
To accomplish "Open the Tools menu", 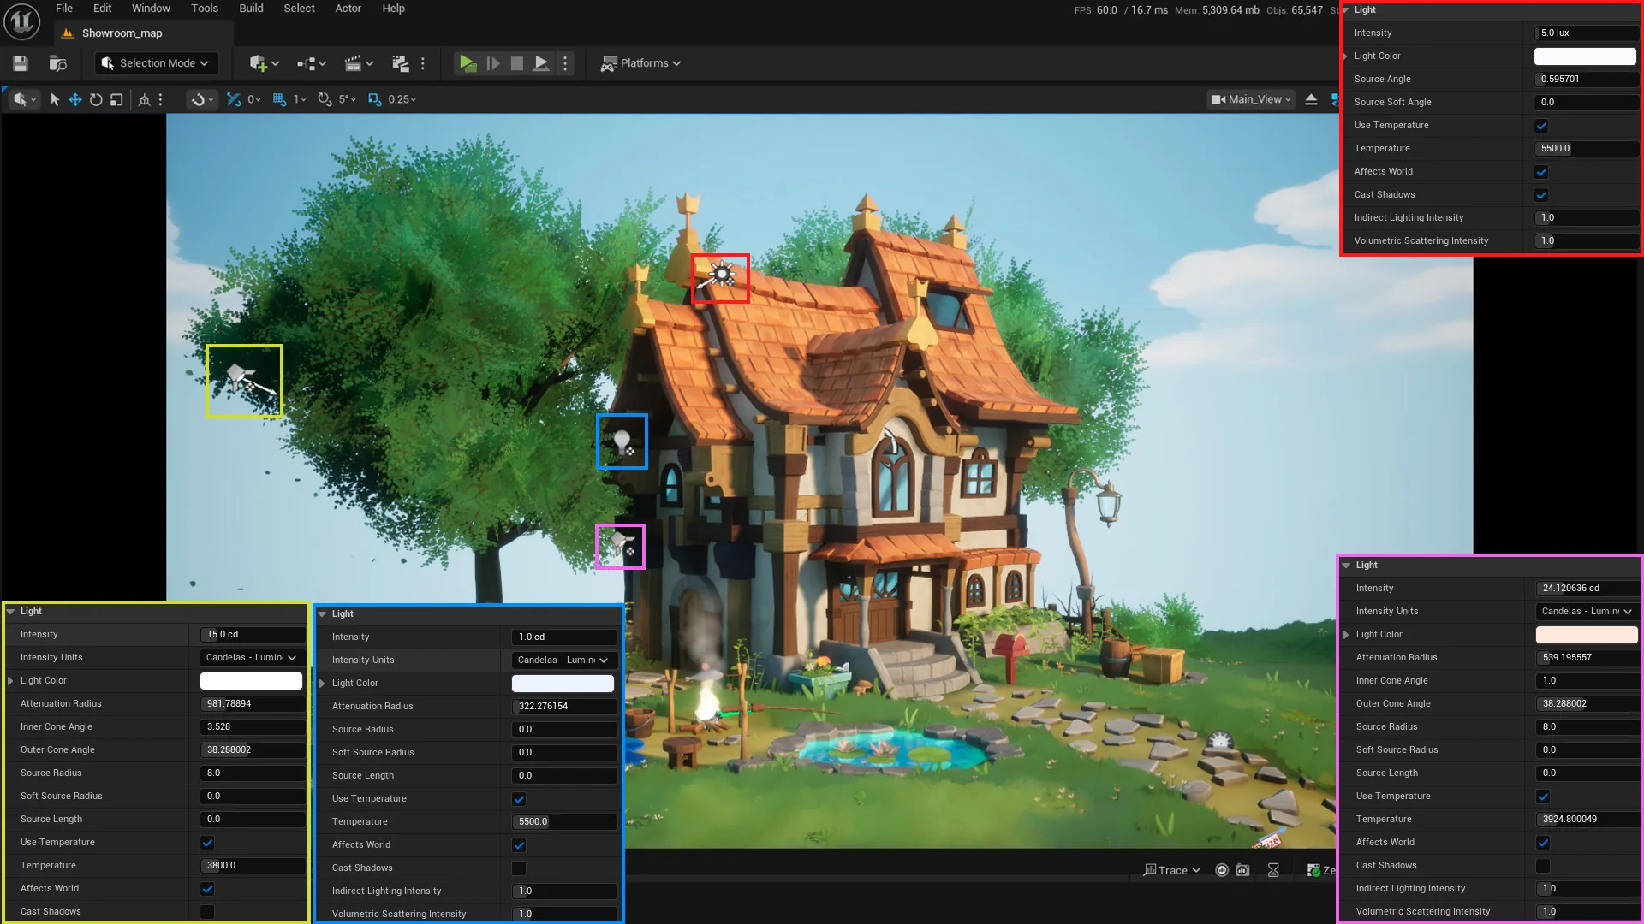I will click(205, 9).
